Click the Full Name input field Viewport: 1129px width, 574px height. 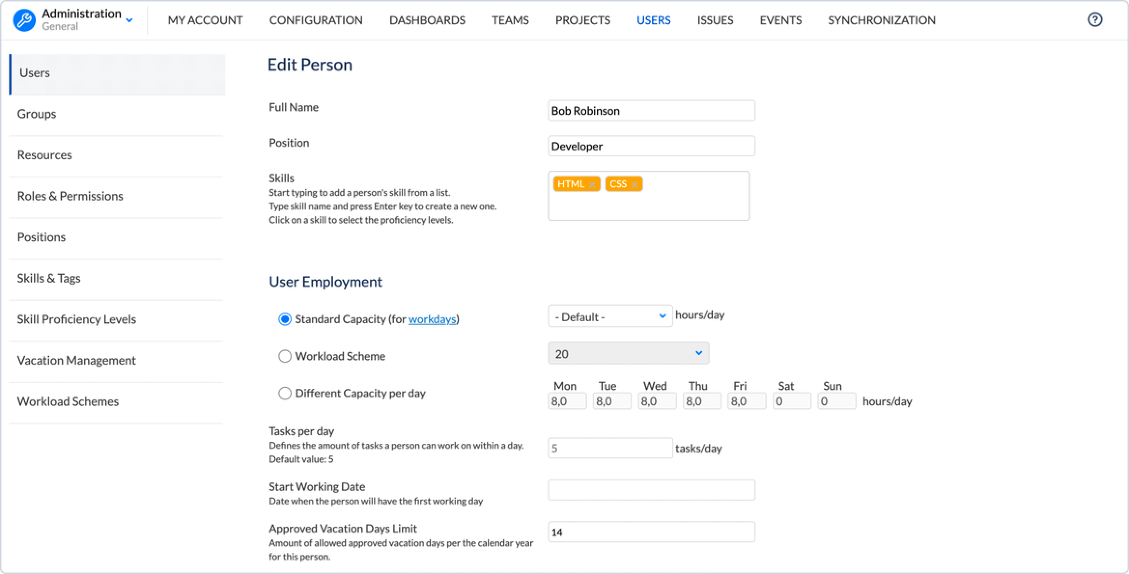pyautogui.click(x=651, y=111)
